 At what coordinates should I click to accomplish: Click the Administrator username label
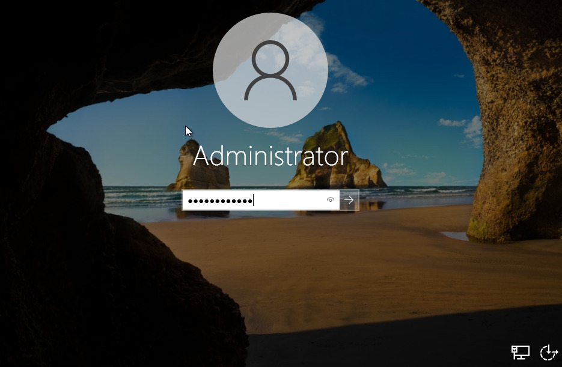point(270,157)
